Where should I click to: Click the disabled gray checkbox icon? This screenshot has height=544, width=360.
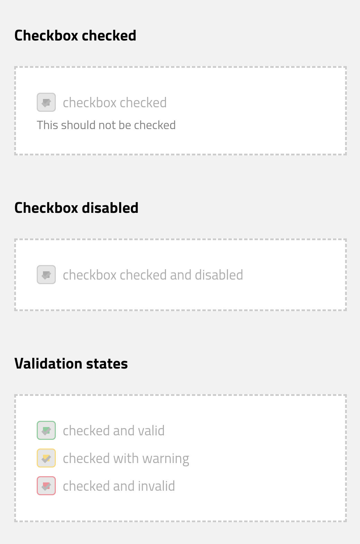click(46, 274)
